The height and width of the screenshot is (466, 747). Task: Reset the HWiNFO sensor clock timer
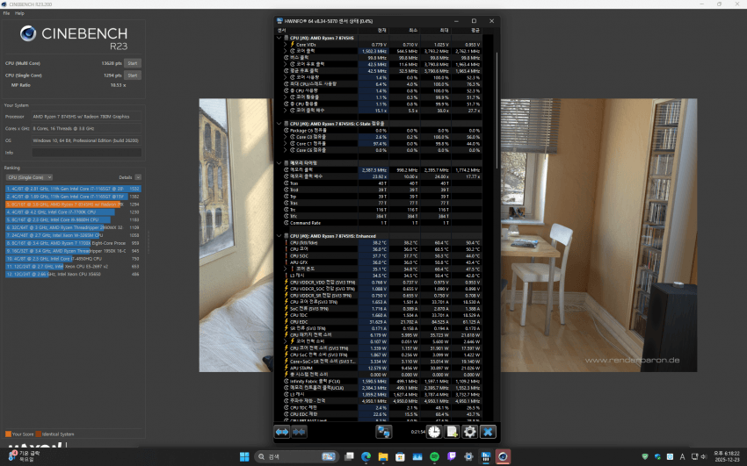click(433, 432)
